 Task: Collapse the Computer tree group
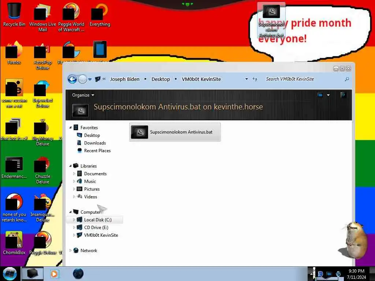(70, 212)
